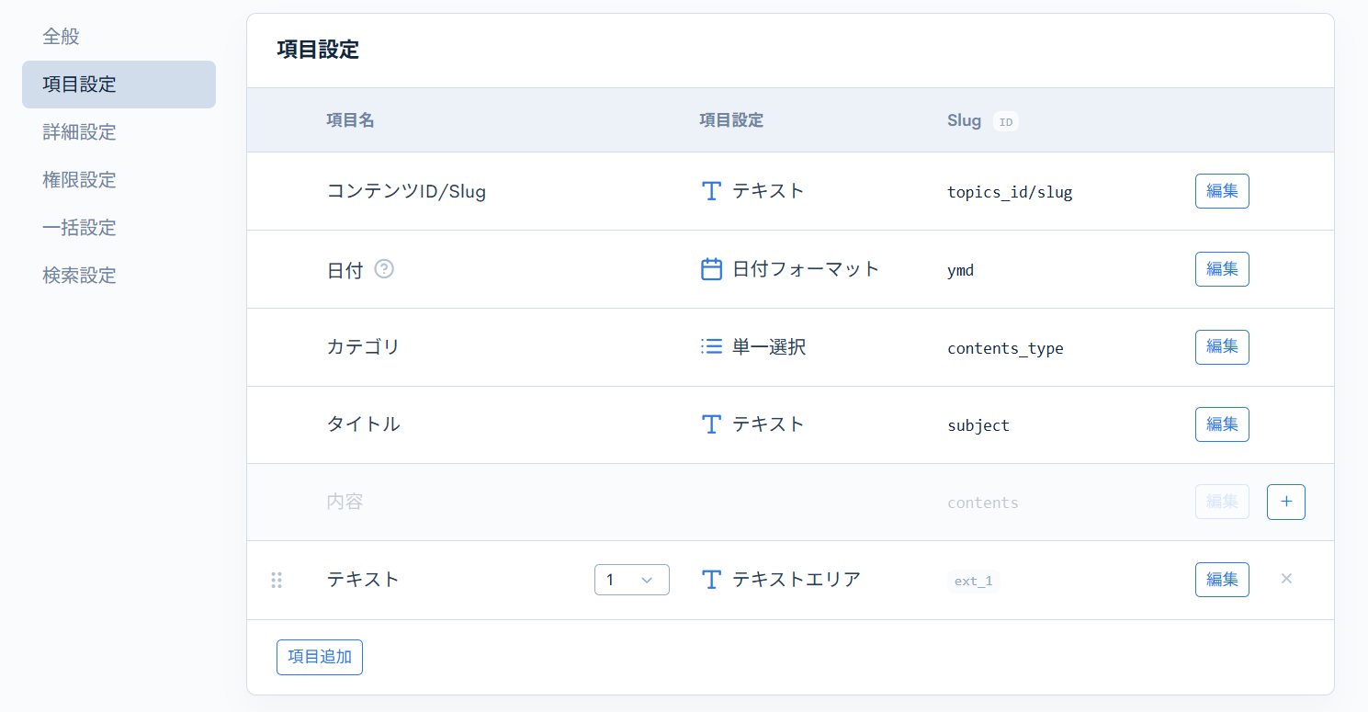
Task: Click the ID badge beside the Slug header
Action: pos(1005,120)
